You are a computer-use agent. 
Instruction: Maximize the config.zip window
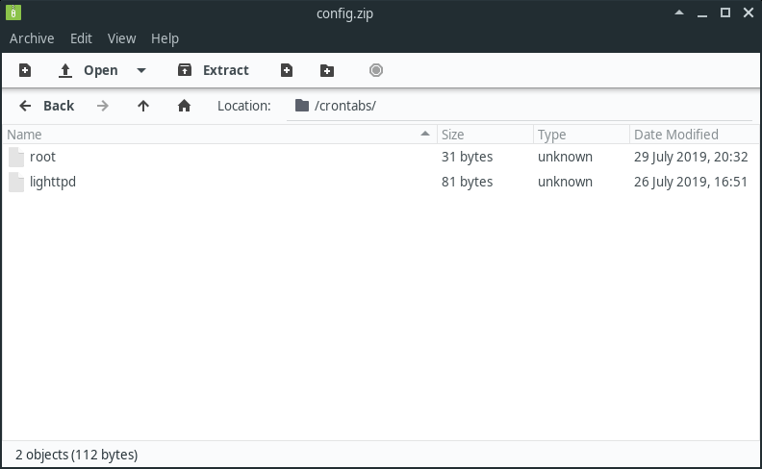point(725,12)
